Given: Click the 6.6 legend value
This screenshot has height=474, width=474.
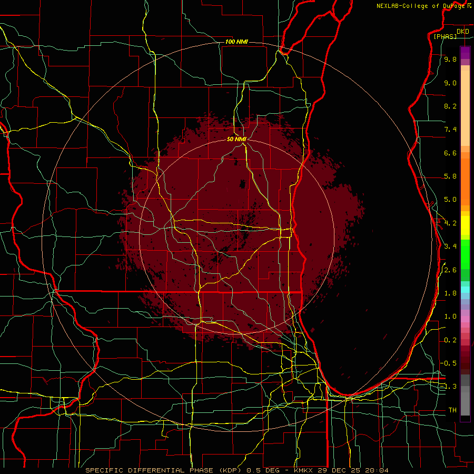Looking at the screenshot, I should pyautogui.click(x=450, y=153).
